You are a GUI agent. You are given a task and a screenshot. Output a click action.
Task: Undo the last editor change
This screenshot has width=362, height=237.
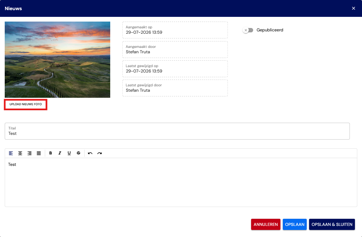click(90, 153)
